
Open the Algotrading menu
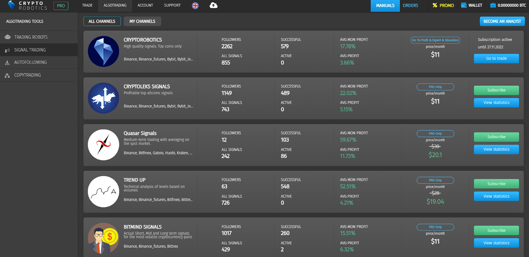pos(115,5)
